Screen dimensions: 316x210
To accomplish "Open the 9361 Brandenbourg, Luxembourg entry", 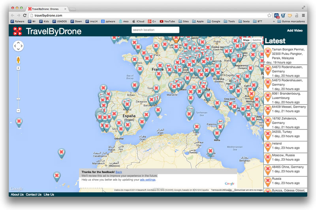I will click(x=285, y=97).
